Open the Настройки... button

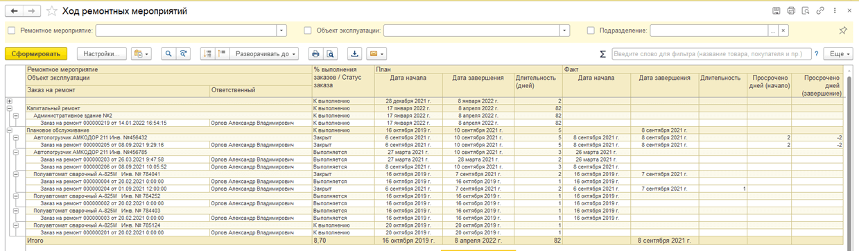tap(101, 53)
